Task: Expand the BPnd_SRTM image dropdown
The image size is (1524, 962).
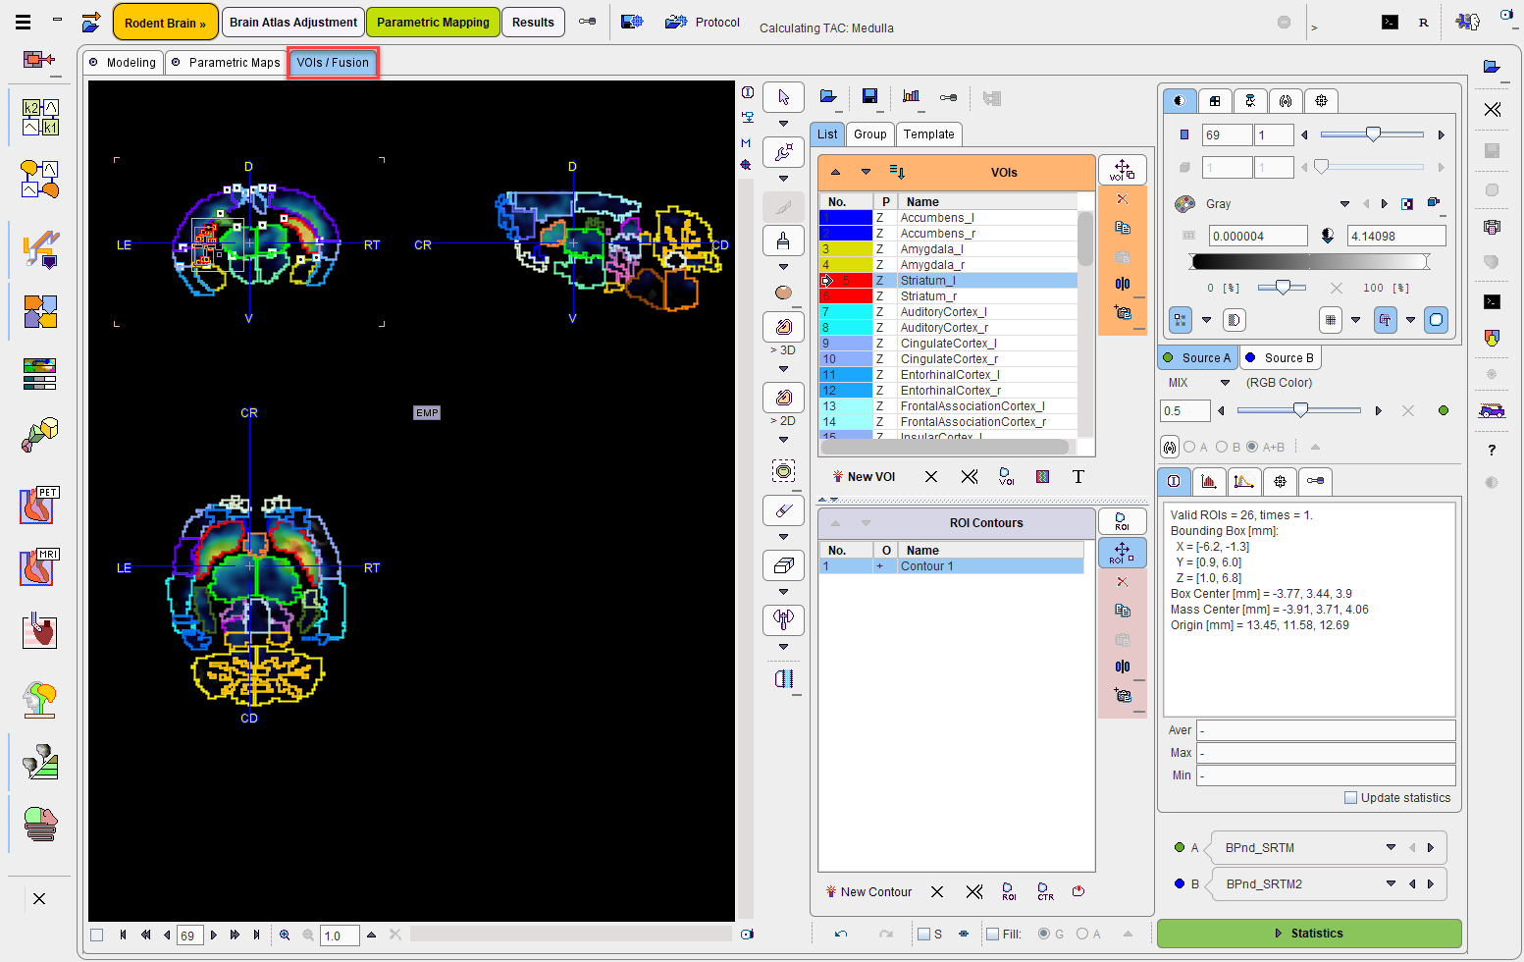Action: (x=1391, y=847)
